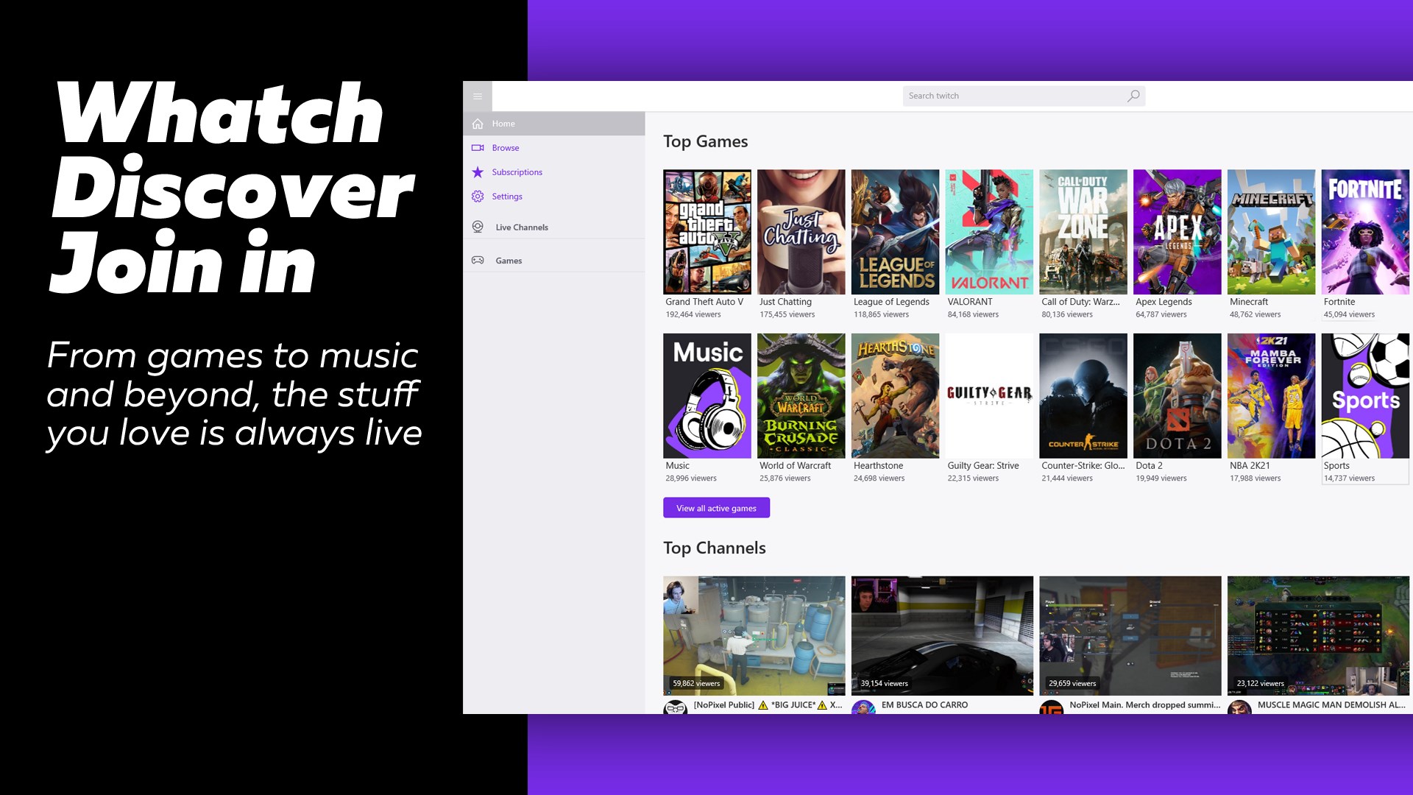The width and height of the screenshot is (1413, 795).
Task: Open the NoPixel Main streamer avatar
Action: (x=1051, y=707)
